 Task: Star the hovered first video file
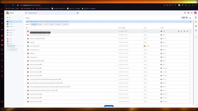coord(187,31)
